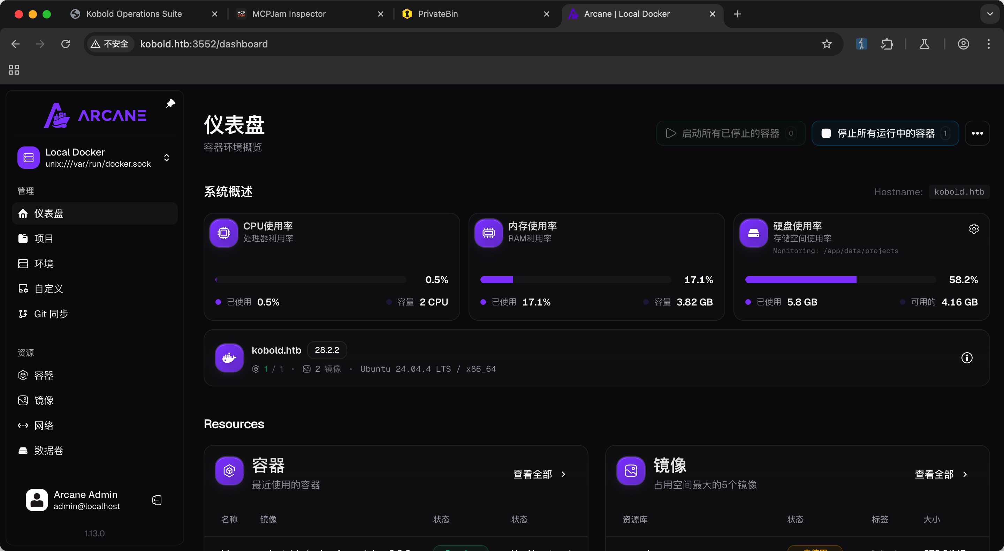Click 查看全部 link in 容器 card

click(539, 474)
